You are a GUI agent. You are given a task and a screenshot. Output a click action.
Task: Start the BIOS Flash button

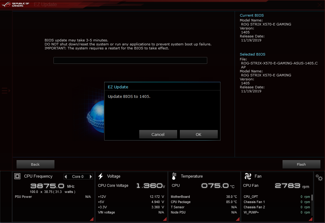coord(301,164)
